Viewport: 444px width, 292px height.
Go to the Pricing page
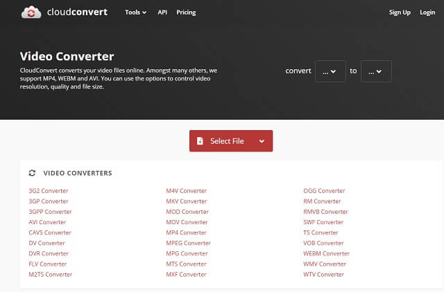point(186,12)
